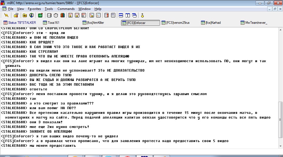283x157 pixels.
Task: Click the chat scrollbar up arrow
Action: pyautogui.click(x=281, y=29)
